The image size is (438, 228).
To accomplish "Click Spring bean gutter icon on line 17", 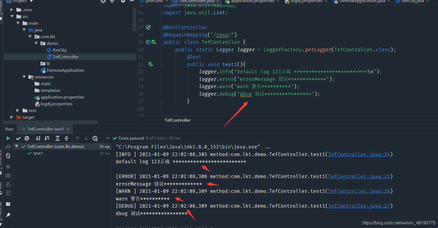I will [x=148, y=27].
